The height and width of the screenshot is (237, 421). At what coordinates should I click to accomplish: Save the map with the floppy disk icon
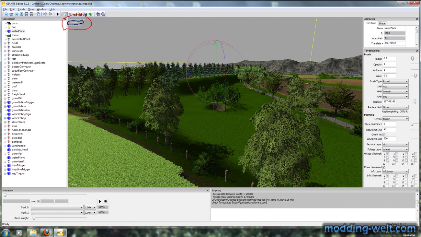coord(26,14)
